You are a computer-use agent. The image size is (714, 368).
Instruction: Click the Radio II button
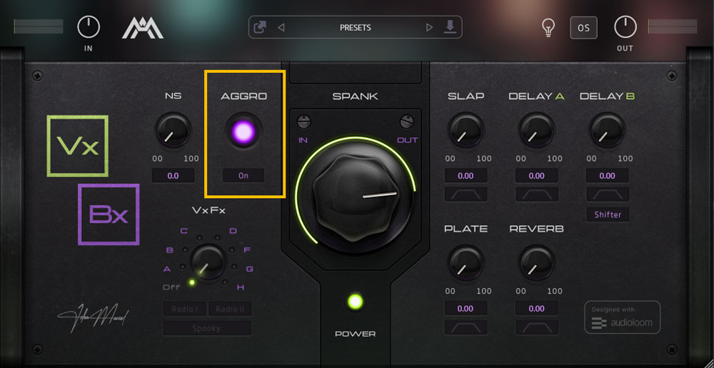tap(230, 309)
